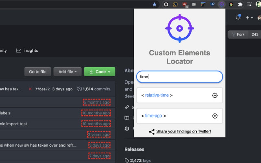
Task: Click the target icon next to time-ago
Action: click(x=215, y=116)
